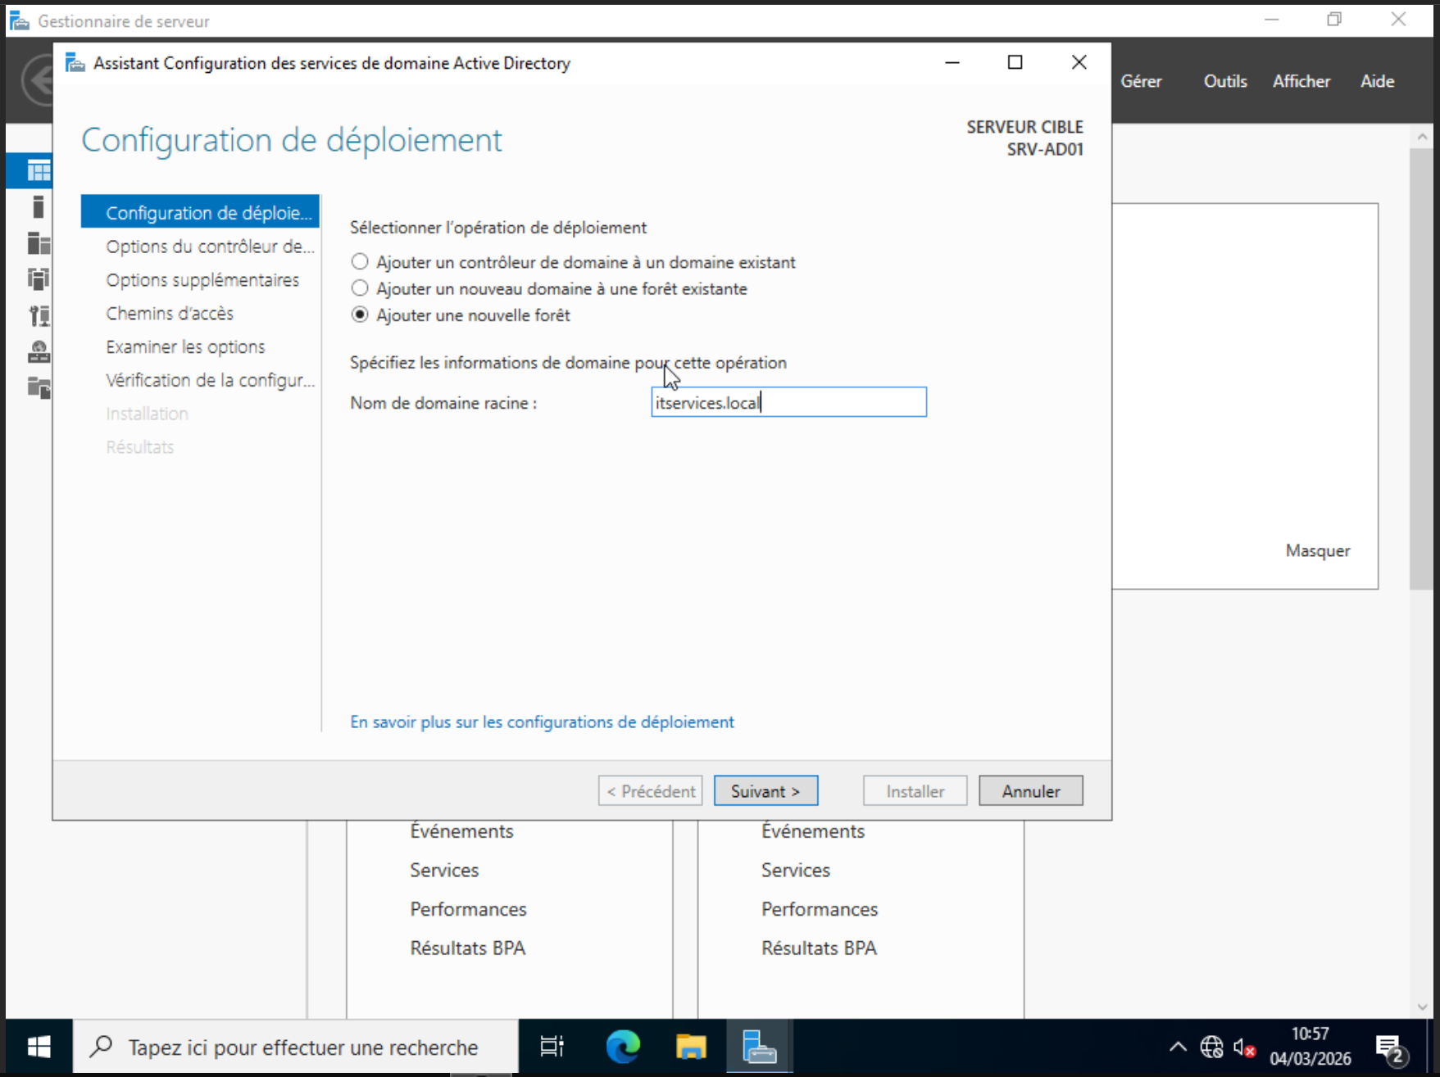Open the Dashboard icon in the sidebar
The image size is (1440, 1077).
(38, 170)
